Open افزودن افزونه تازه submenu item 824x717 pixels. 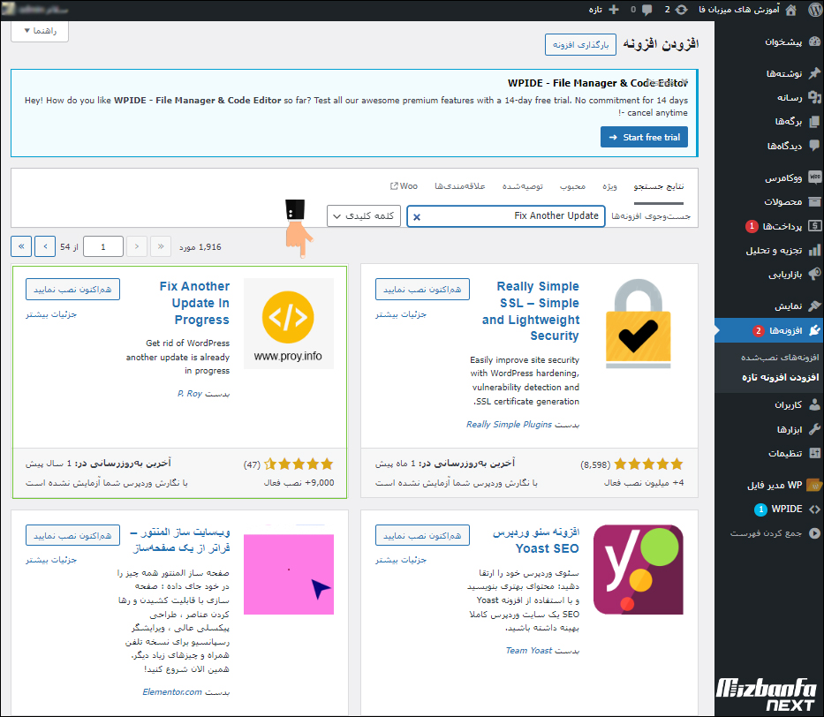coord(781,377)
